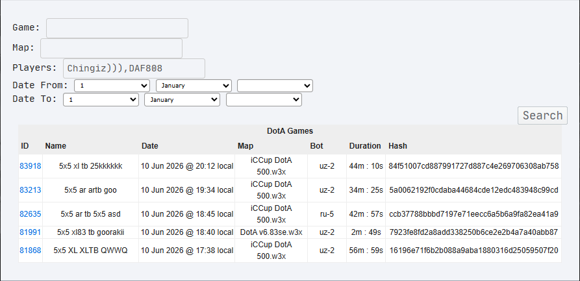Viewport: 580px width, 281px height.
Task: Click hash starting with 7923fe8fd2
Action: click(x=473, y=232)
